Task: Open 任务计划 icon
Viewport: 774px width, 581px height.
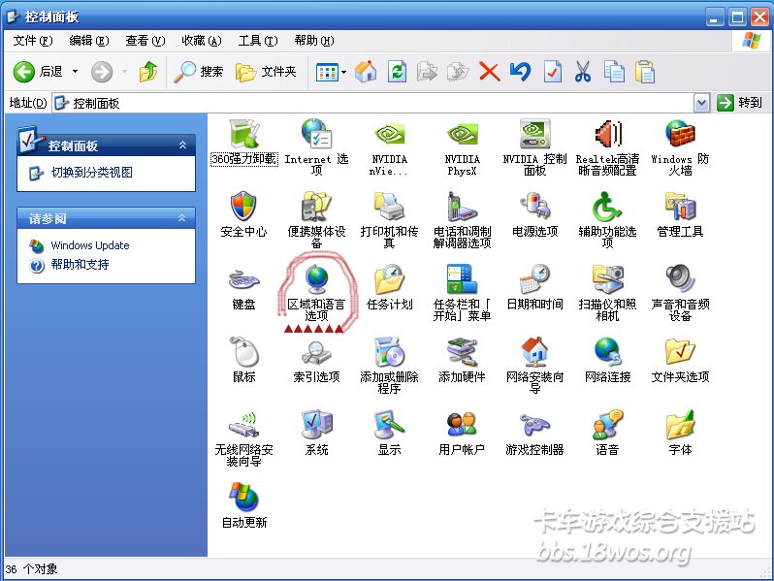Action: tap(390, 279)
